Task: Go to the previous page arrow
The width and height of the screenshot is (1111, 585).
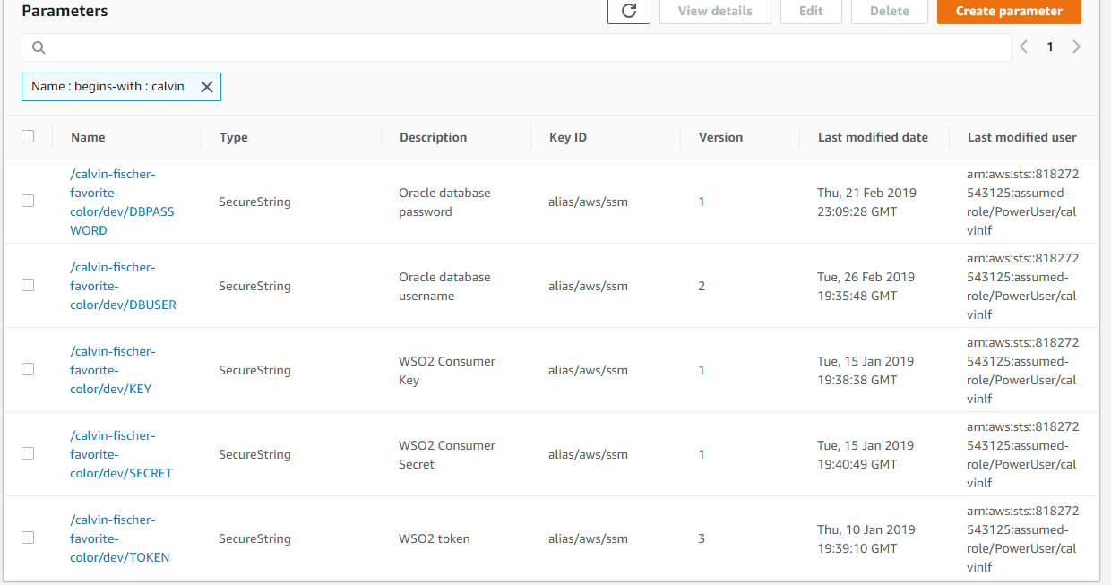Action: tap(1023, 47)
